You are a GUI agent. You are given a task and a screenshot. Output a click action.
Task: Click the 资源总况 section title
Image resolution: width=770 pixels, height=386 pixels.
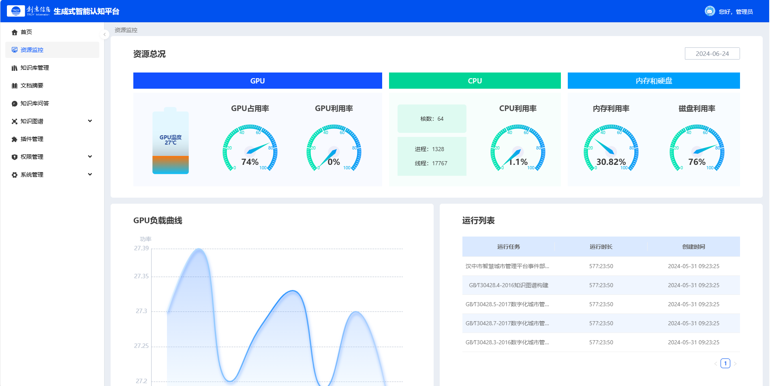click(x=150, y=54)
